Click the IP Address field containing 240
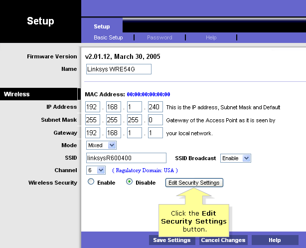The width and height of the screenshot is (306, 248). [155, 107]
